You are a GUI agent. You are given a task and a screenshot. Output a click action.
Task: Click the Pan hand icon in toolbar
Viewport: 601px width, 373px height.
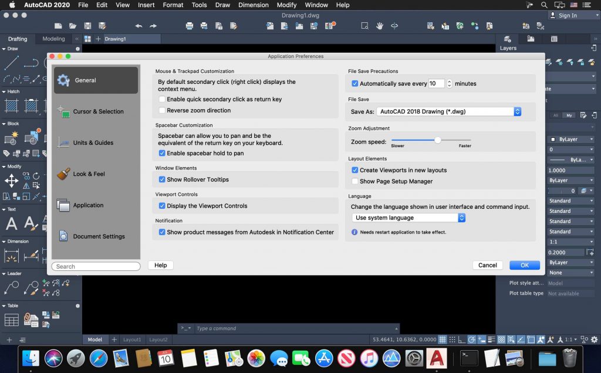(380, 26)
